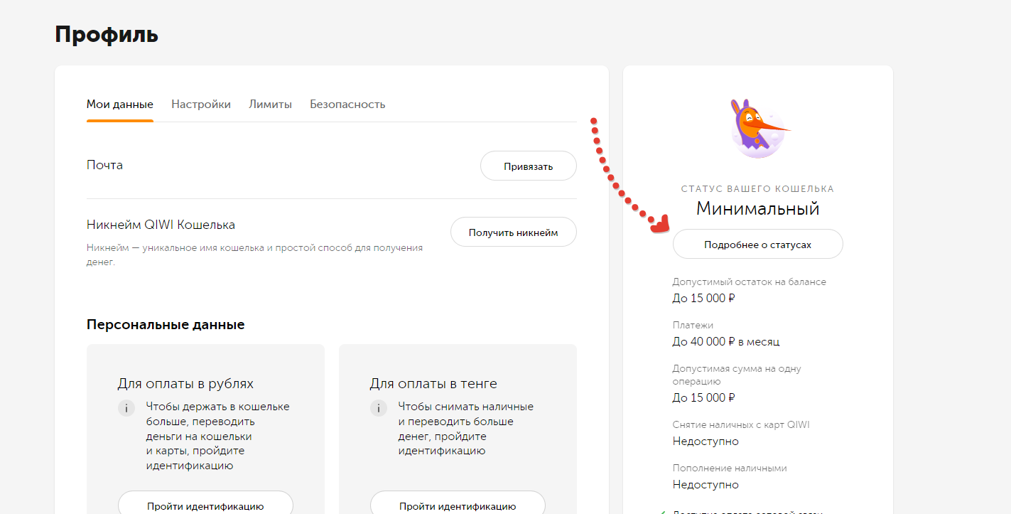The image size is (1011, 514).
Task: Click Привязать button for Почта
Action: point(529,166)
